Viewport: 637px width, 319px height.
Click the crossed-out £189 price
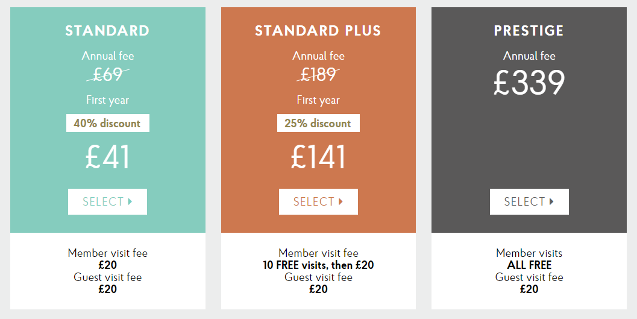318,74
